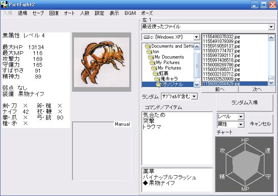
Task: Select the オリジナル folder
Action: (168, 84)
